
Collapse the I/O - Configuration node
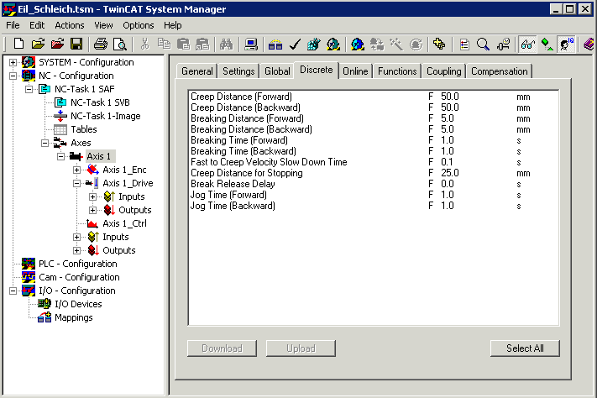(x=13, y=291)
